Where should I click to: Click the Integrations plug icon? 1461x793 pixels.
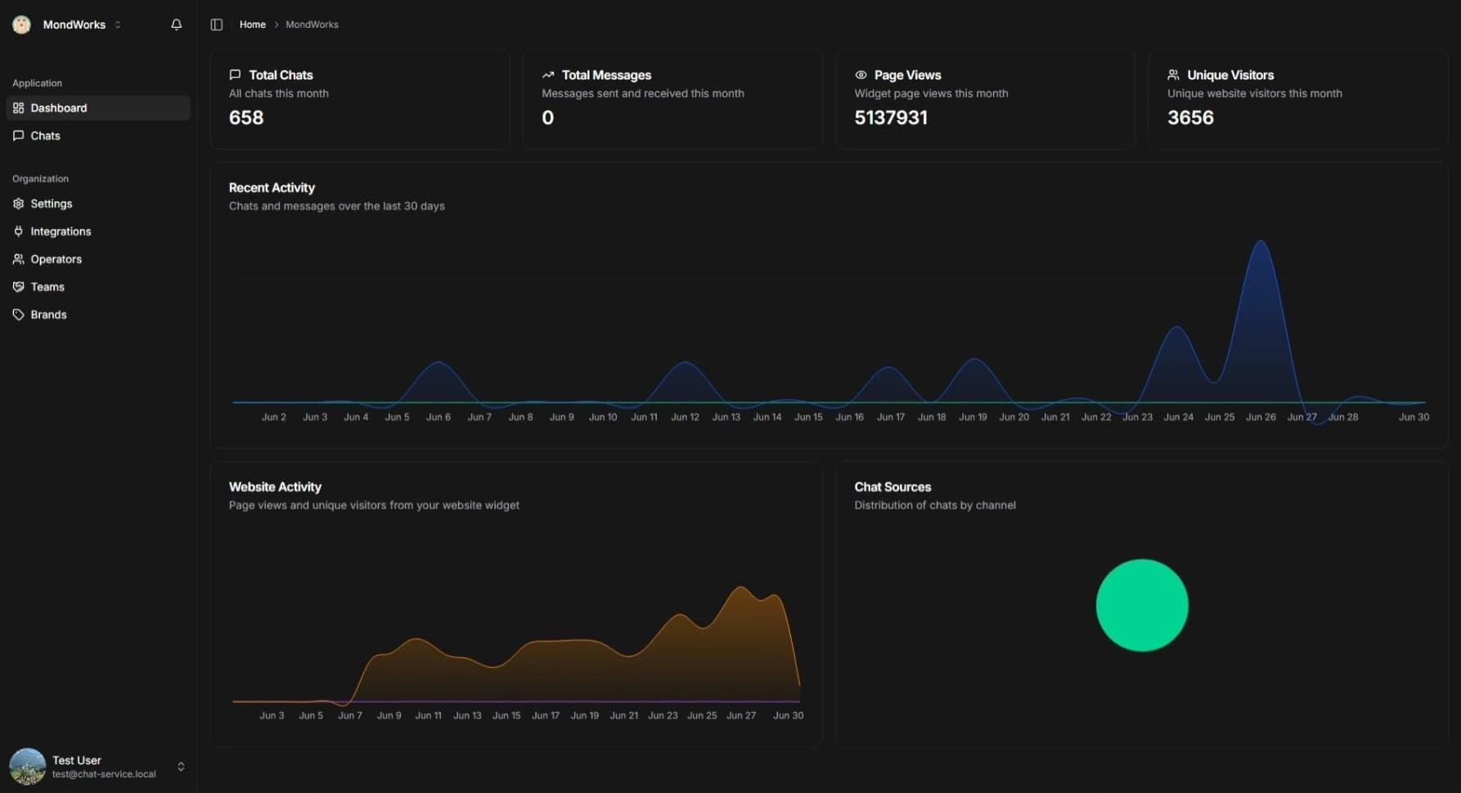(19, 231)
